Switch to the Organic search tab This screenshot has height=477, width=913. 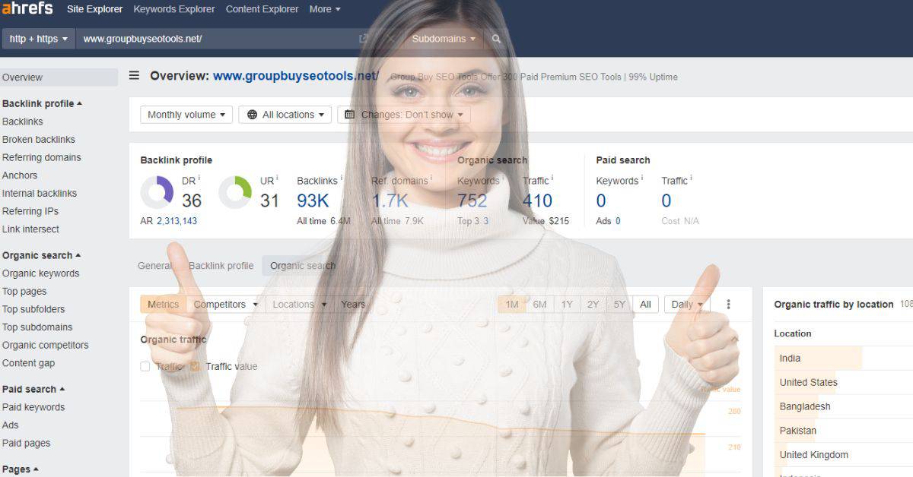[303, 266]
